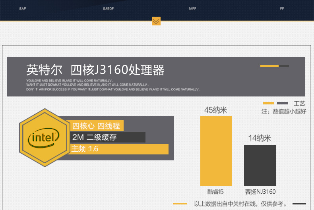The image size is (314, 210).
Task: Click the yellow legend swatch beside 工艺
Action: [x=268, y=103]
